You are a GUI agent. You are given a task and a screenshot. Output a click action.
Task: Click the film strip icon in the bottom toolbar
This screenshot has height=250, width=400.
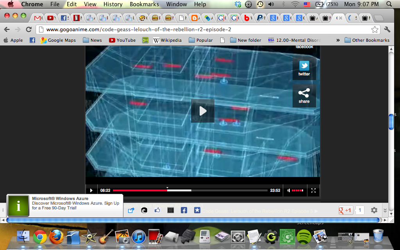[x=171, y=210]
